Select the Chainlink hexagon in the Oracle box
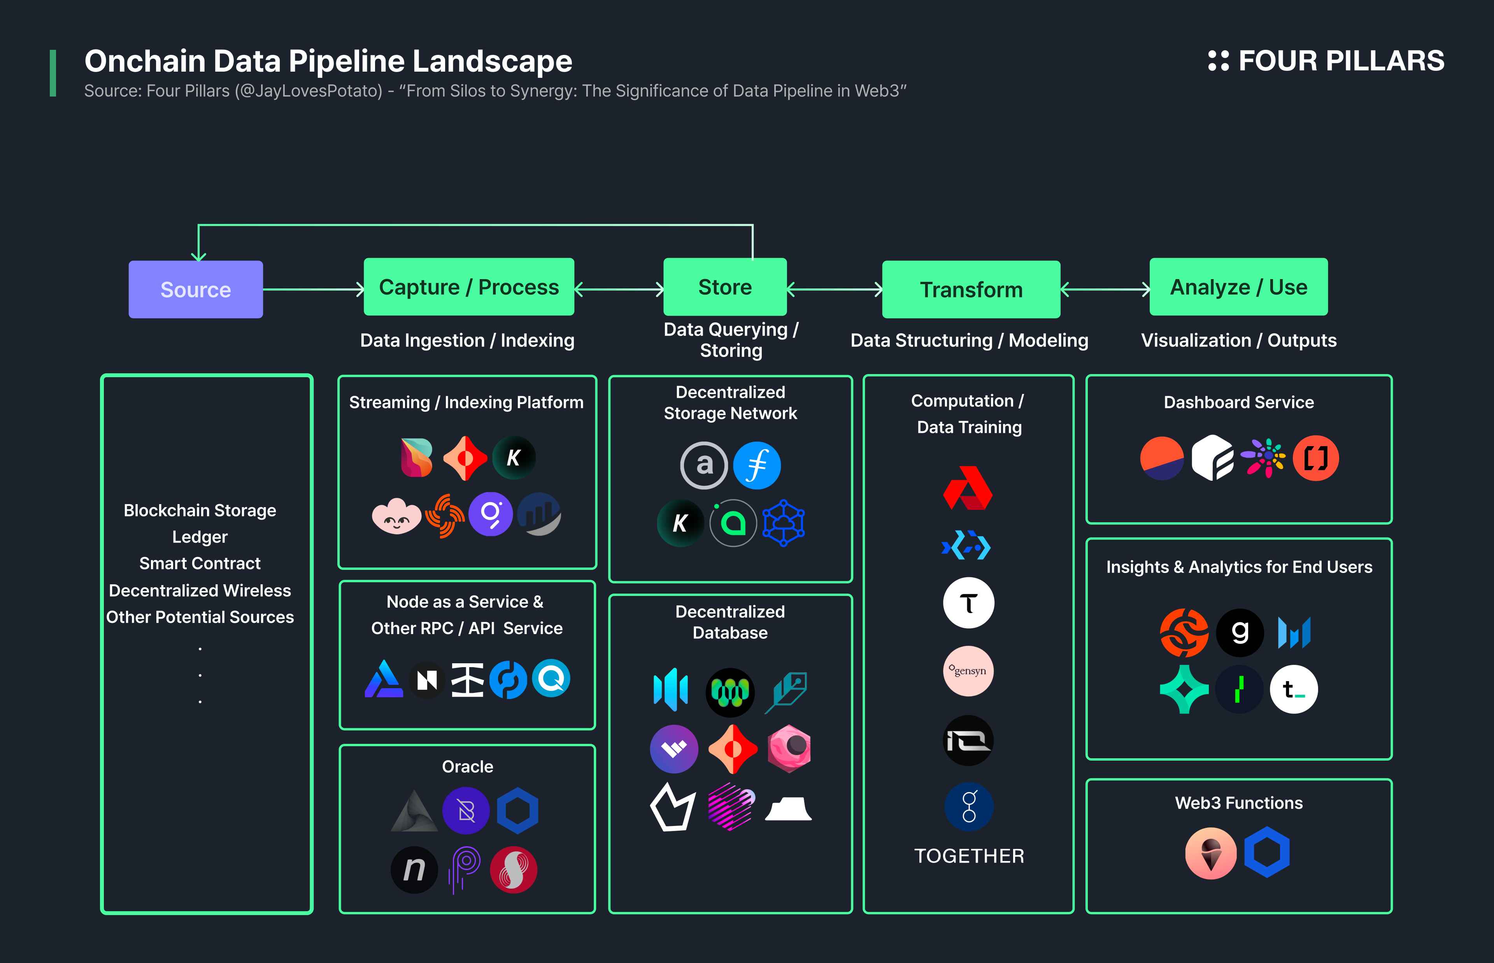The height and width of the screenshot is (963, 1494). 517,811
